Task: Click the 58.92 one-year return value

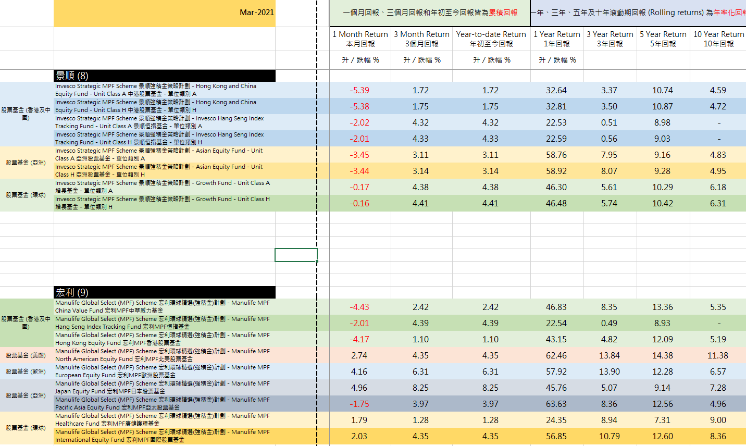Action: 556,171
